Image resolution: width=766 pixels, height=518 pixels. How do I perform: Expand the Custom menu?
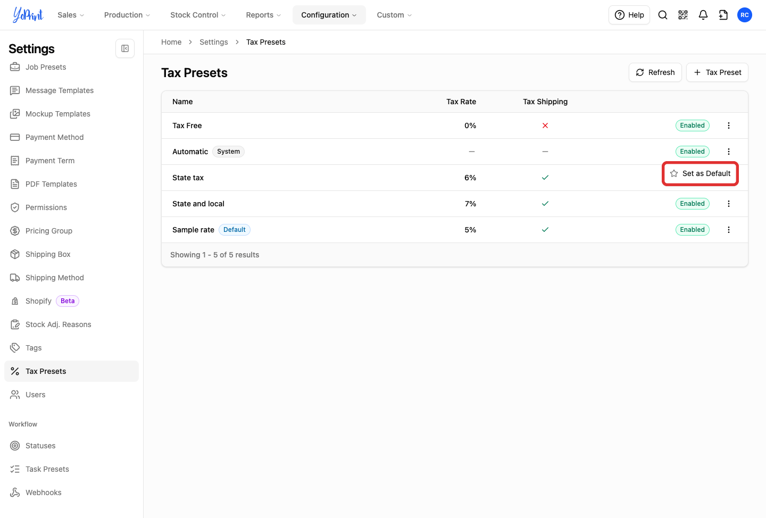[394, 15]
